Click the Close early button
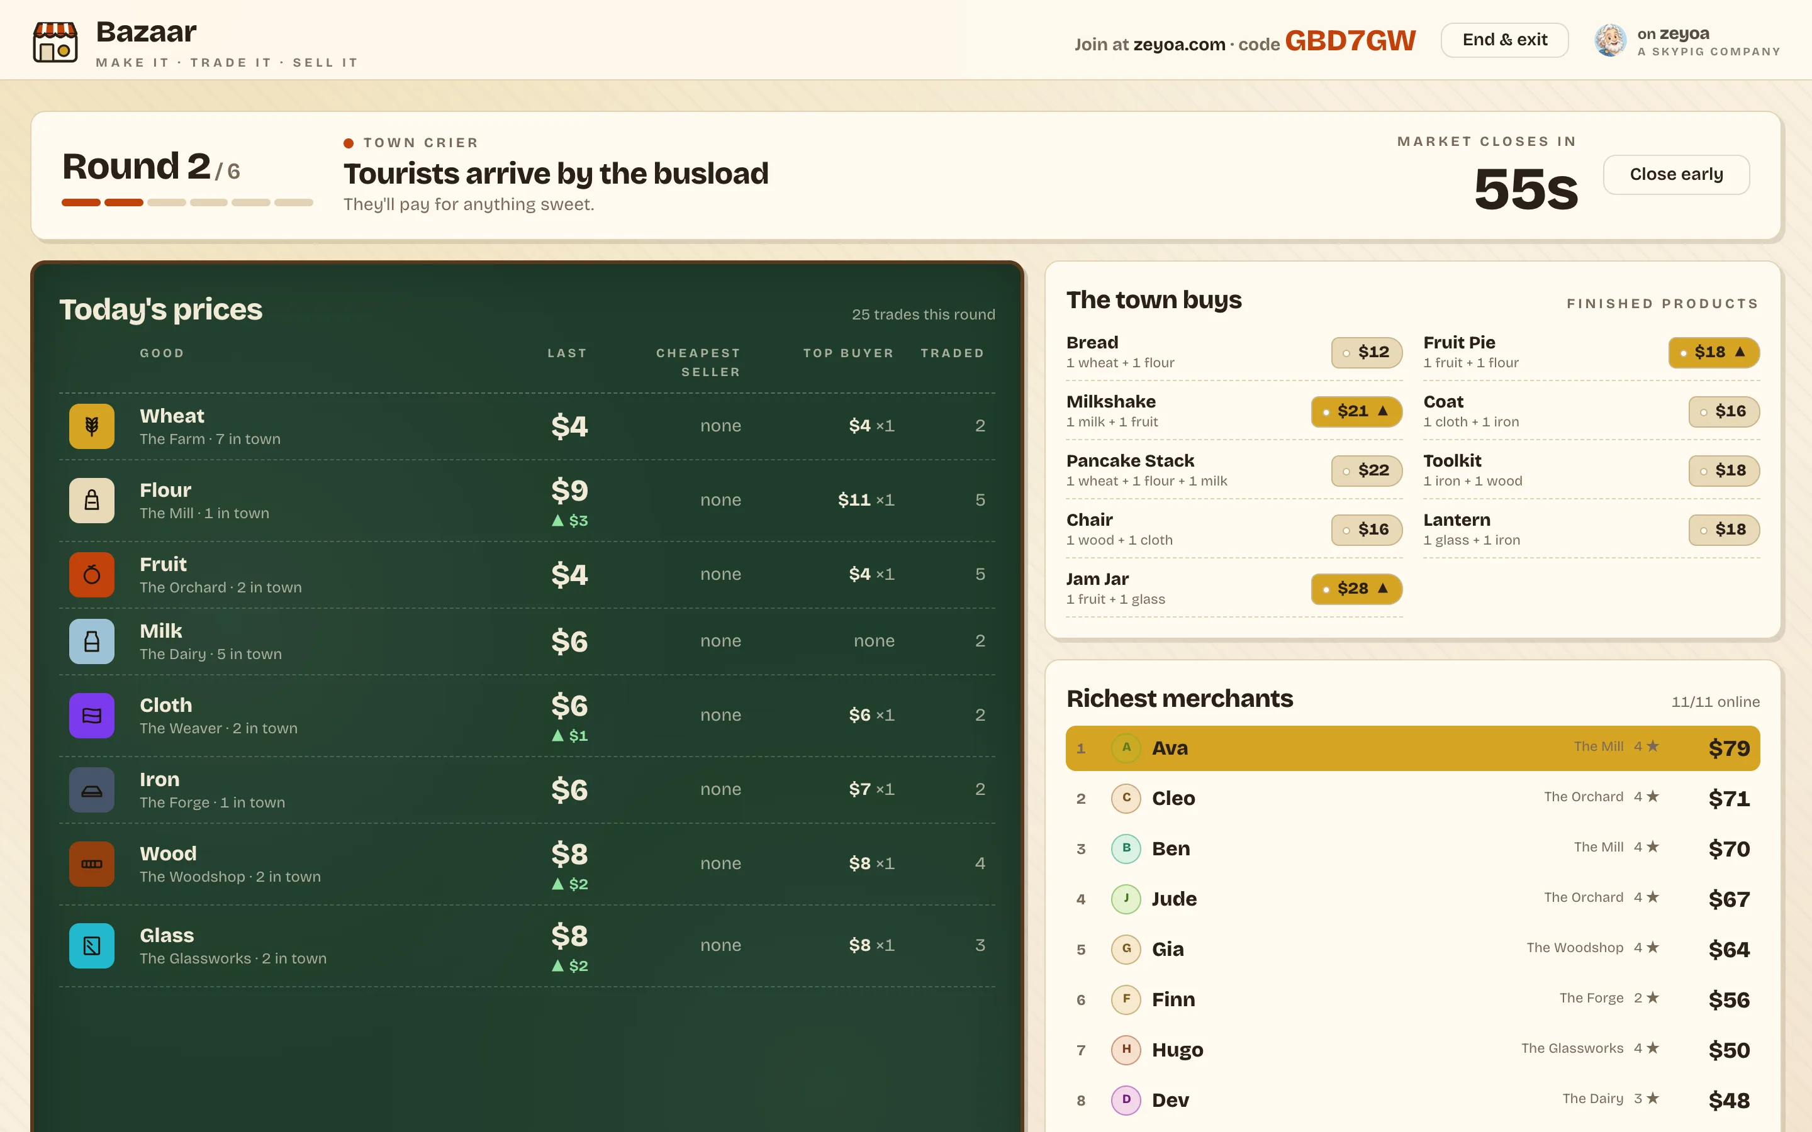 (1675, 174)
